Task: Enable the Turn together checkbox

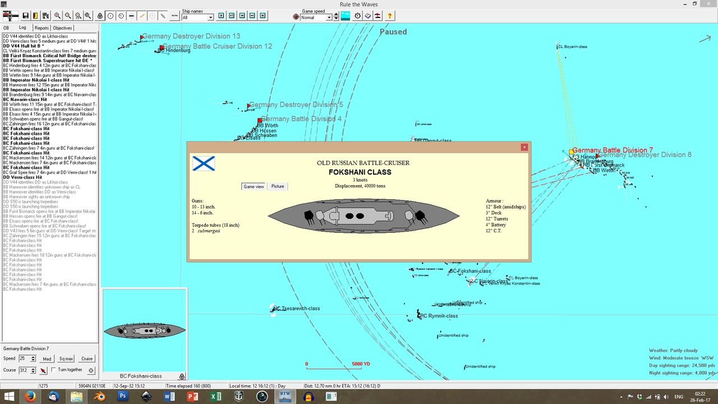Action: (x=54, y=370)
